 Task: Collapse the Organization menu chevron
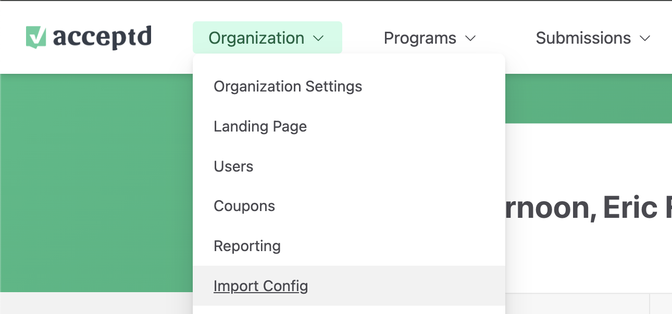tap(319, 38)
